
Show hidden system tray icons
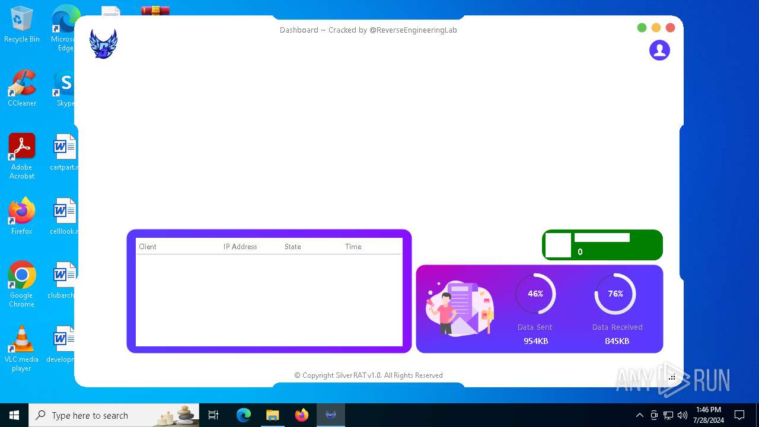click(639, 415)
